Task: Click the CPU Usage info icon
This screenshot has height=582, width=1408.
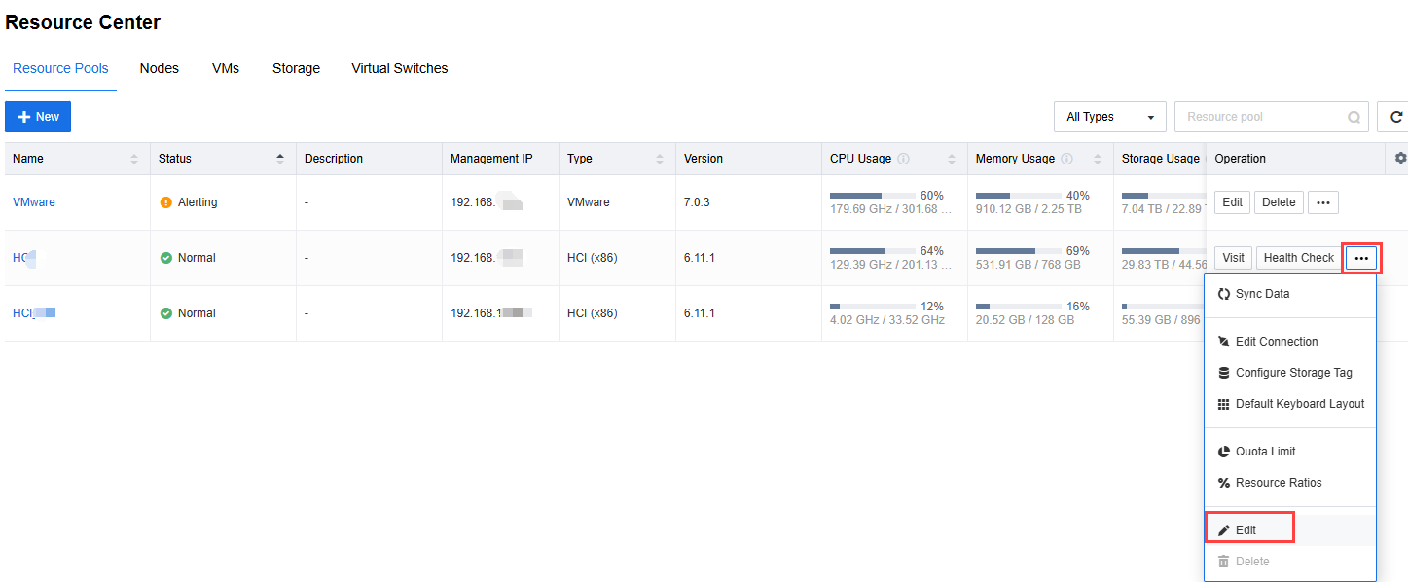Action: tap(903, 159)
